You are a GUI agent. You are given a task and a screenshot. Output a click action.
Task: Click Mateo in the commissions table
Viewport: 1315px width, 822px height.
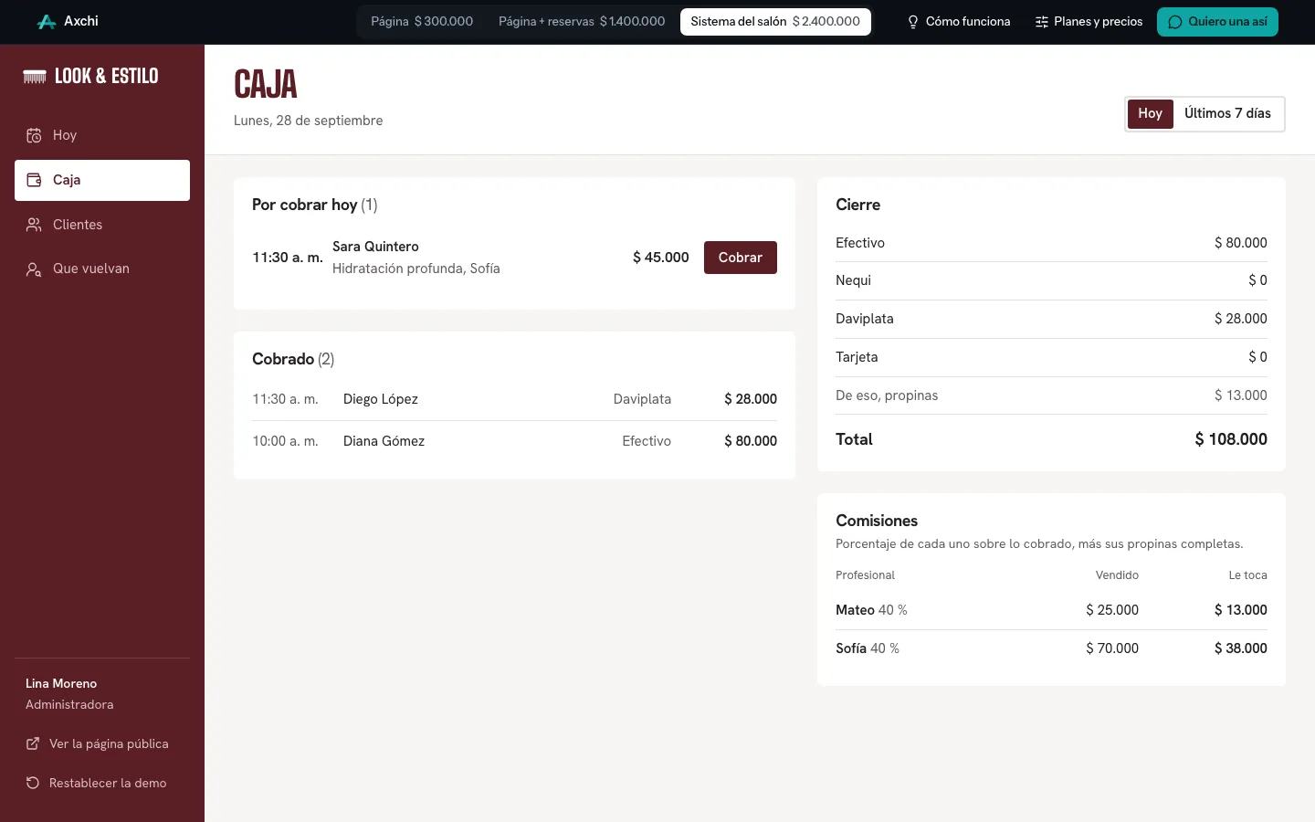tap(855, 610)
